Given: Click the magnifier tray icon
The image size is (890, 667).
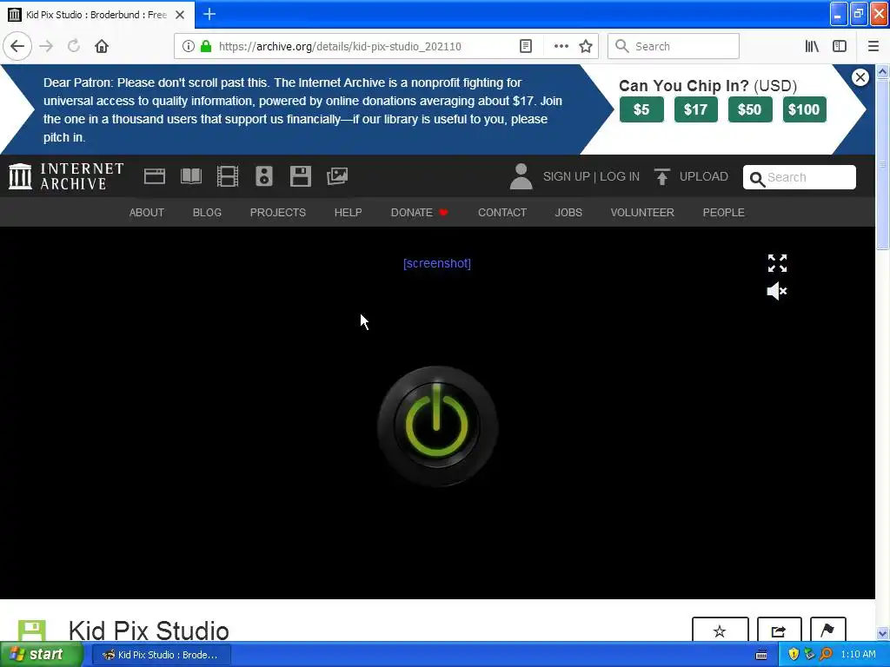Looking at the screenshot, I should coord(827,655).
